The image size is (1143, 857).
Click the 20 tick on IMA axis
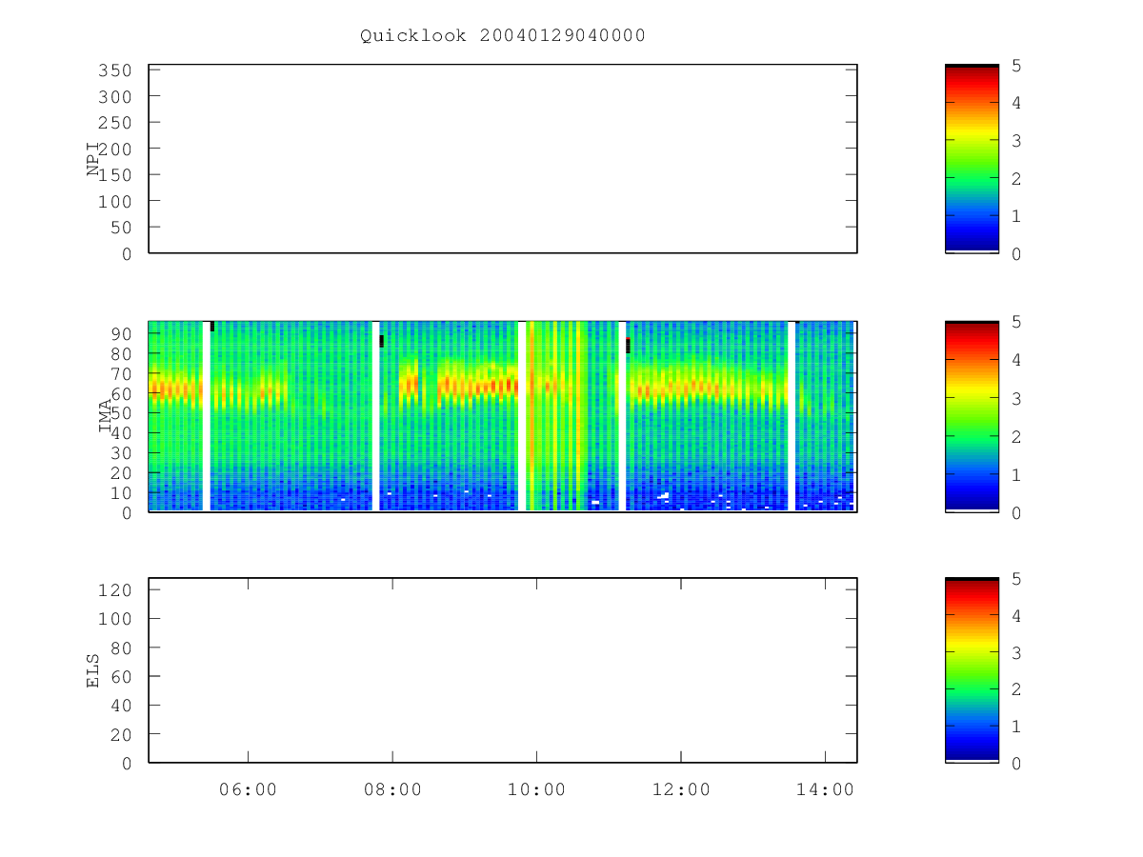(x=119, y=472)
